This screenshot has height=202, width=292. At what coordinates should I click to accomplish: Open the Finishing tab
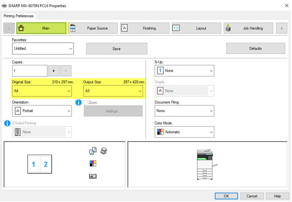144,28
